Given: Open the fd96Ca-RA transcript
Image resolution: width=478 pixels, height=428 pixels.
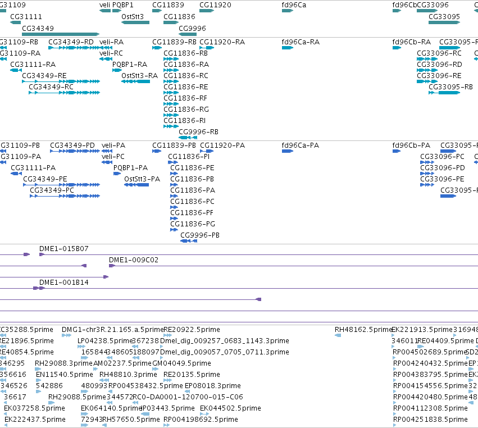Looking at the screenshot, I should click(x=301, y=42).
